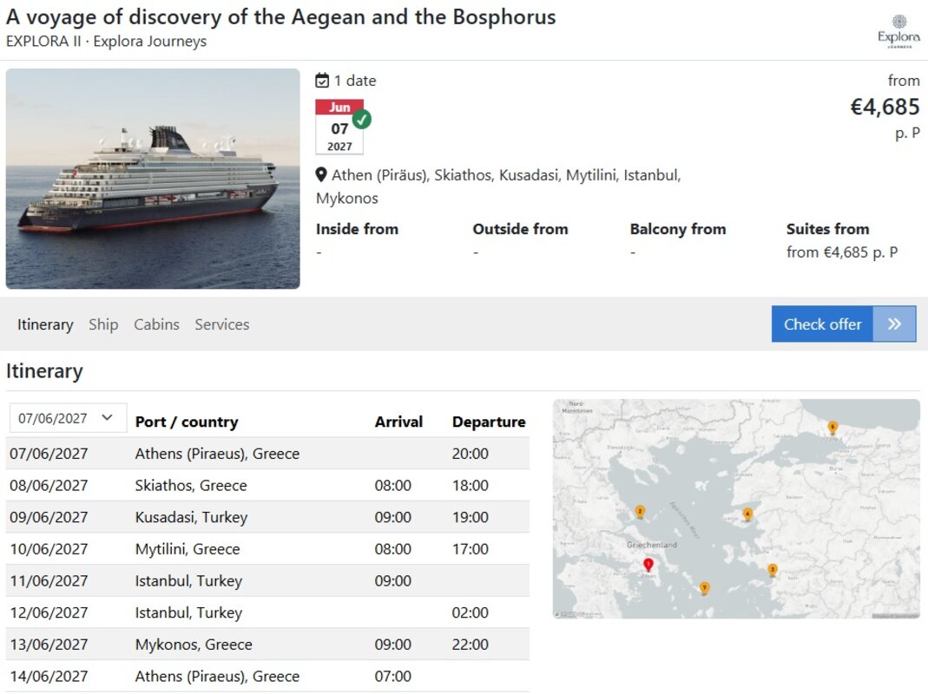This screenshot has width=928, height=694.
Task: Click 'Athens (Piraeus), Greece' on 07/06/2027 row
Action: click(217, 454)
